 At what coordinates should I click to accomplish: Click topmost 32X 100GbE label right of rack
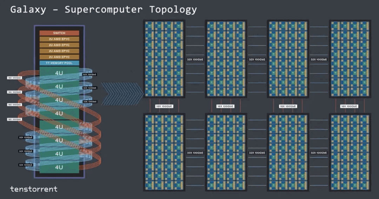(89, 75)
